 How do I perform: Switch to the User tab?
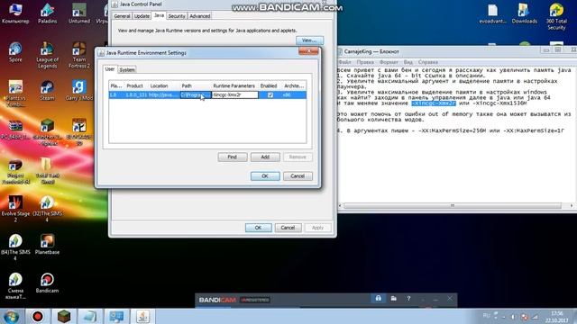110,69
